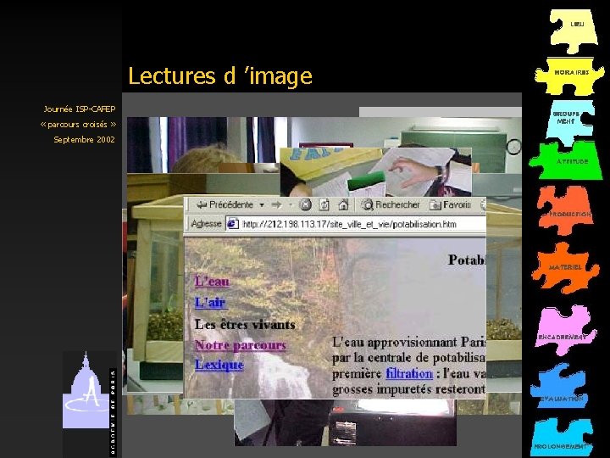Open the PROLONGEMENT puzzle piece

tap(561, 438)
